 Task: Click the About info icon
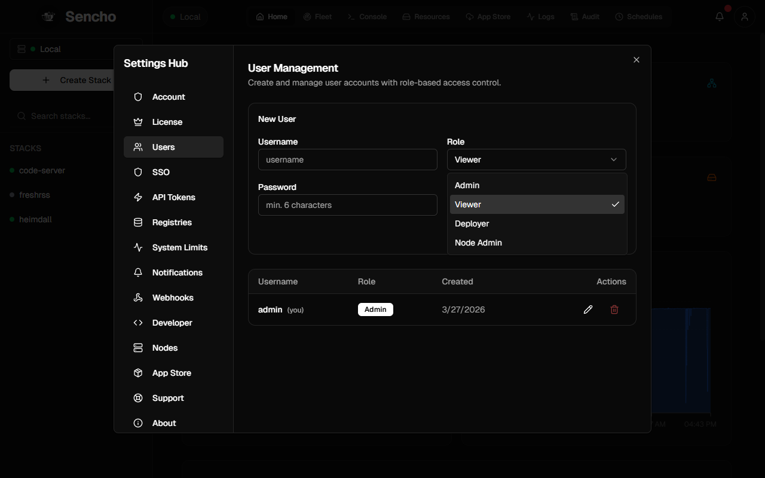pos(138,423)
